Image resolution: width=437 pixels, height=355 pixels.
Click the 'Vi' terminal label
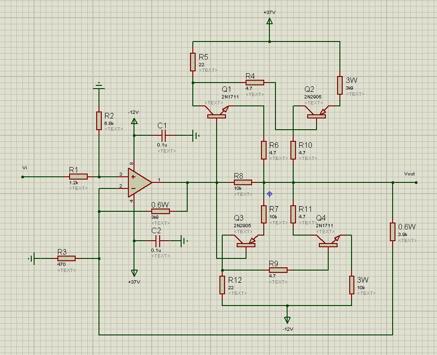pos(25,167)
